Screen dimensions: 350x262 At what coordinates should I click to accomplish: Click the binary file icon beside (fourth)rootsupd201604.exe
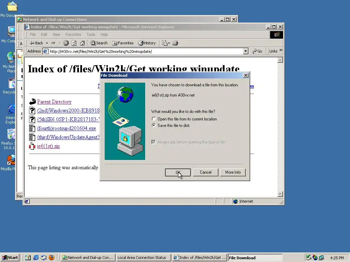pos(32,128)
